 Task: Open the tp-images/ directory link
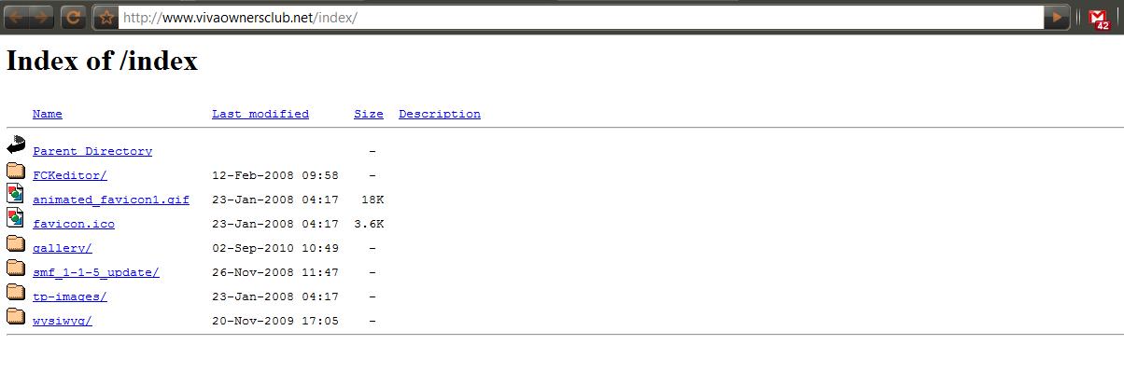70,296
